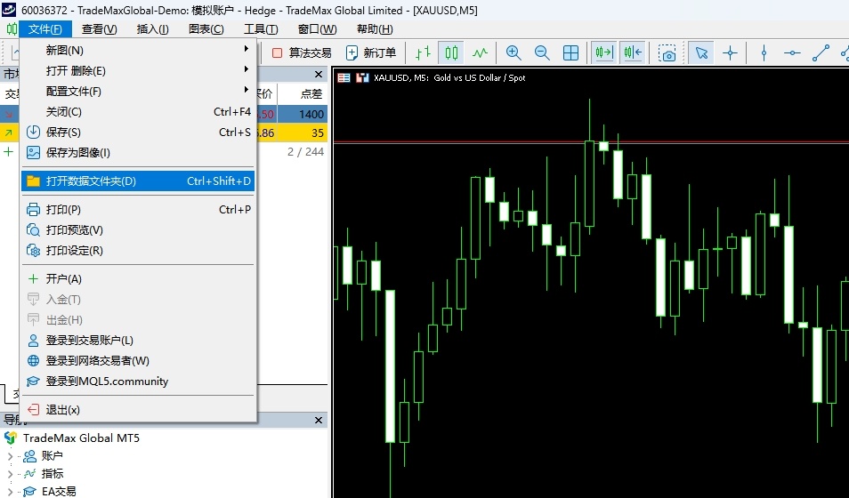Open a 新订单 new order
This screenshot has height=498, width=849.
click(x=371, y=52)
